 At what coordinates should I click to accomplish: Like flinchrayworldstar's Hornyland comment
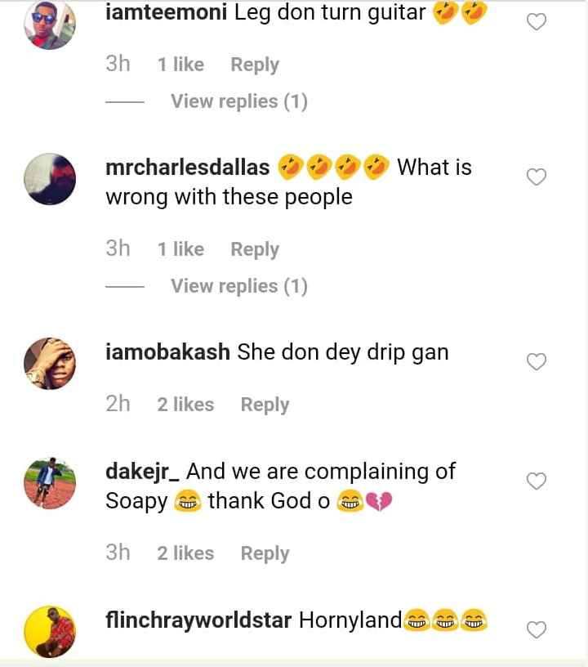(536, 629)
